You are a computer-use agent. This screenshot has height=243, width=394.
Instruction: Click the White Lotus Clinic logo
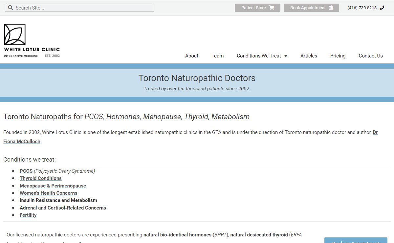[x=32, y=40]
